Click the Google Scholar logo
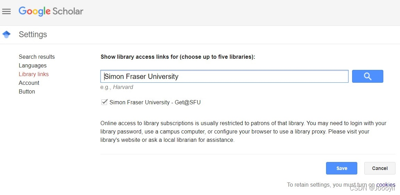 point(51,11)
